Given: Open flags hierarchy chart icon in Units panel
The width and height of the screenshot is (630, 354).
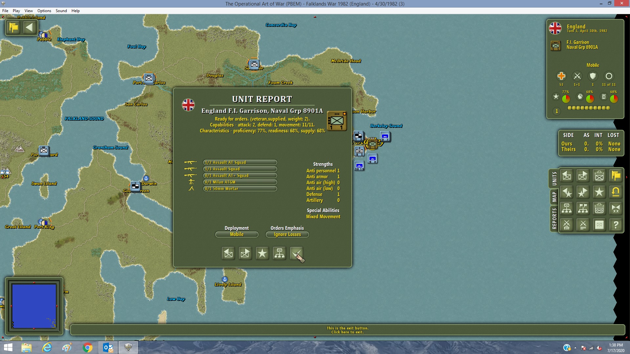Looking at the screenshot, I should [x=583, y=208].
